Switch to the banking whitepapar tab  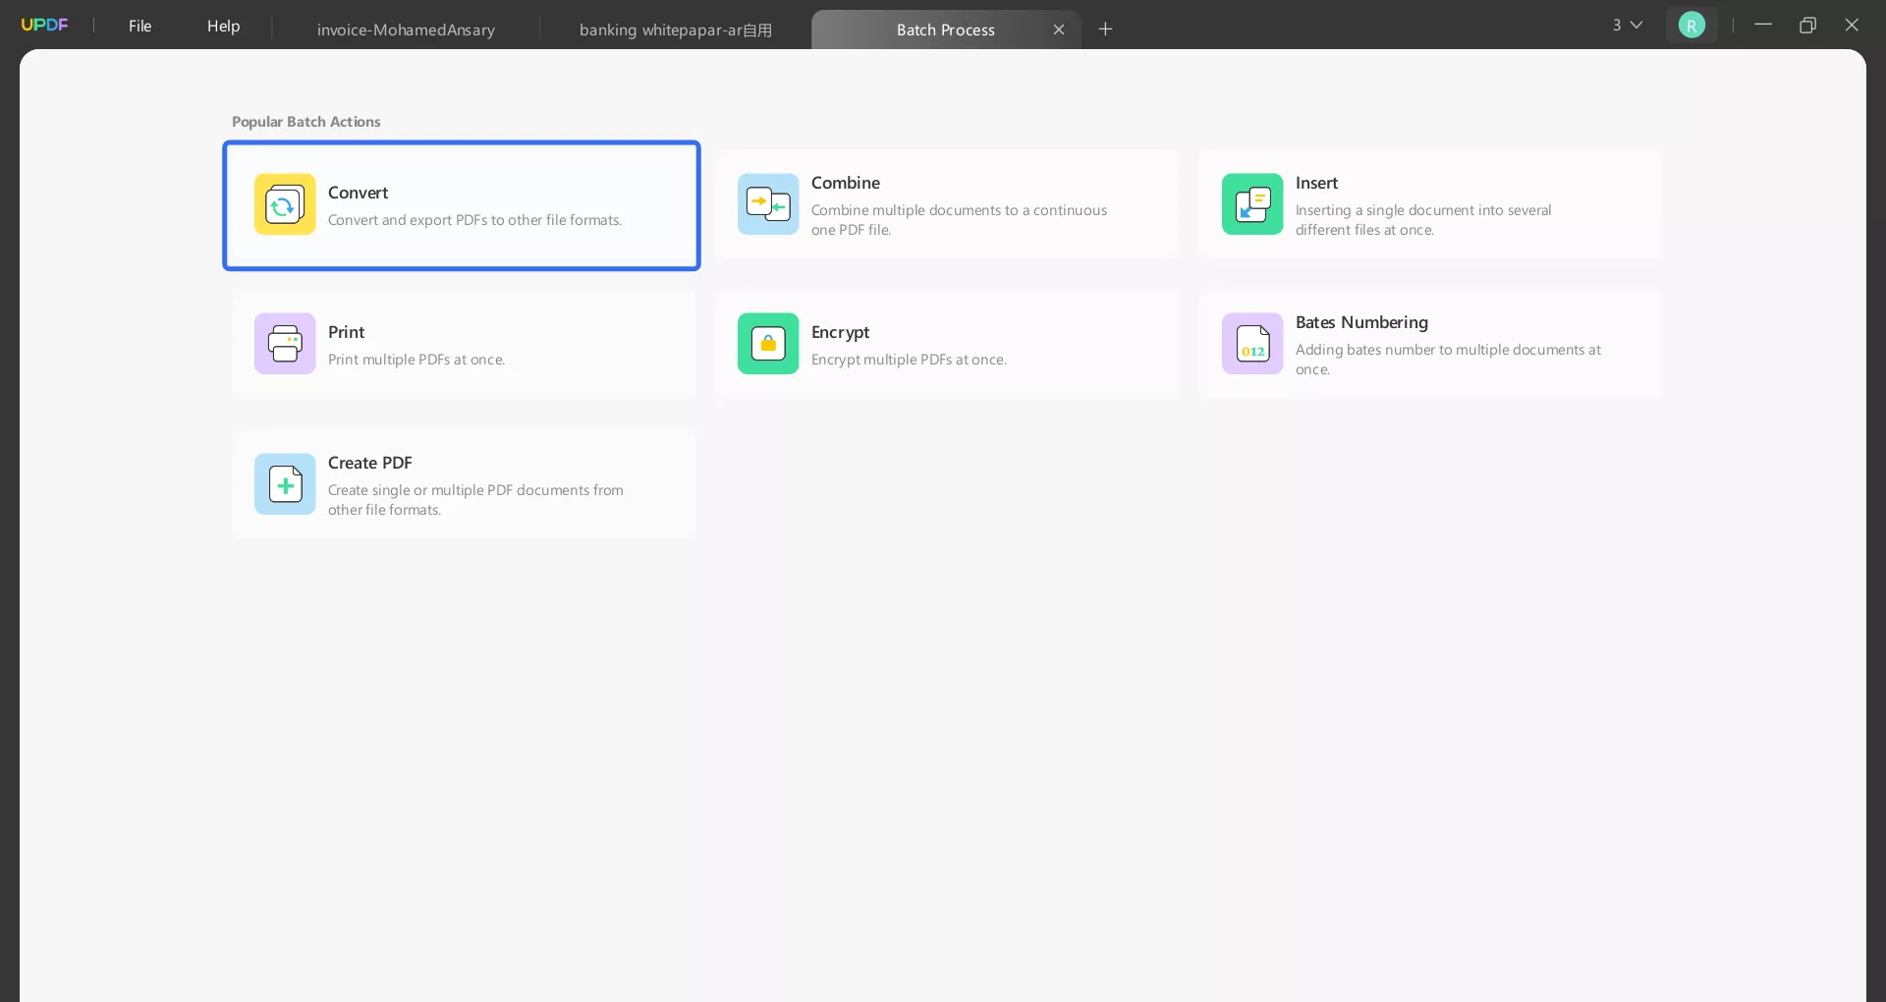point(676,29)
